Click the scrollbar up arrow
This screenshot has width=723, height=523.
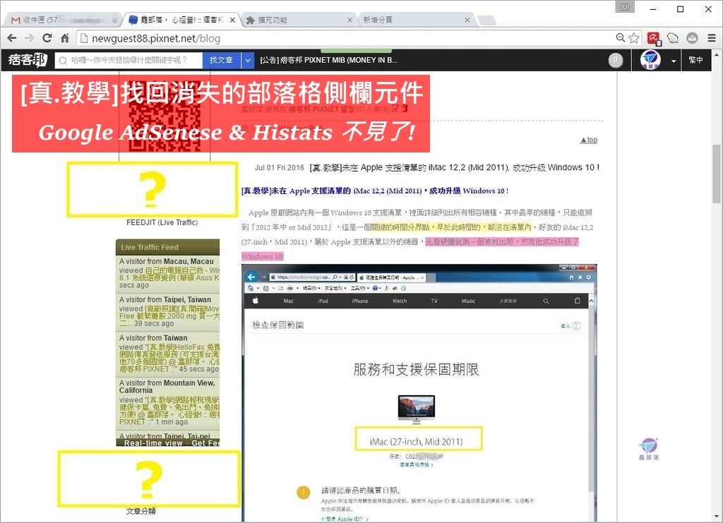point(716,54)
